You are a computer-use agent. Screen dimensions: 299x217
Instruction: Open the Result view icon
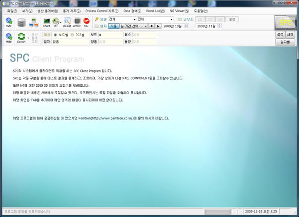(x=67, y=21)
